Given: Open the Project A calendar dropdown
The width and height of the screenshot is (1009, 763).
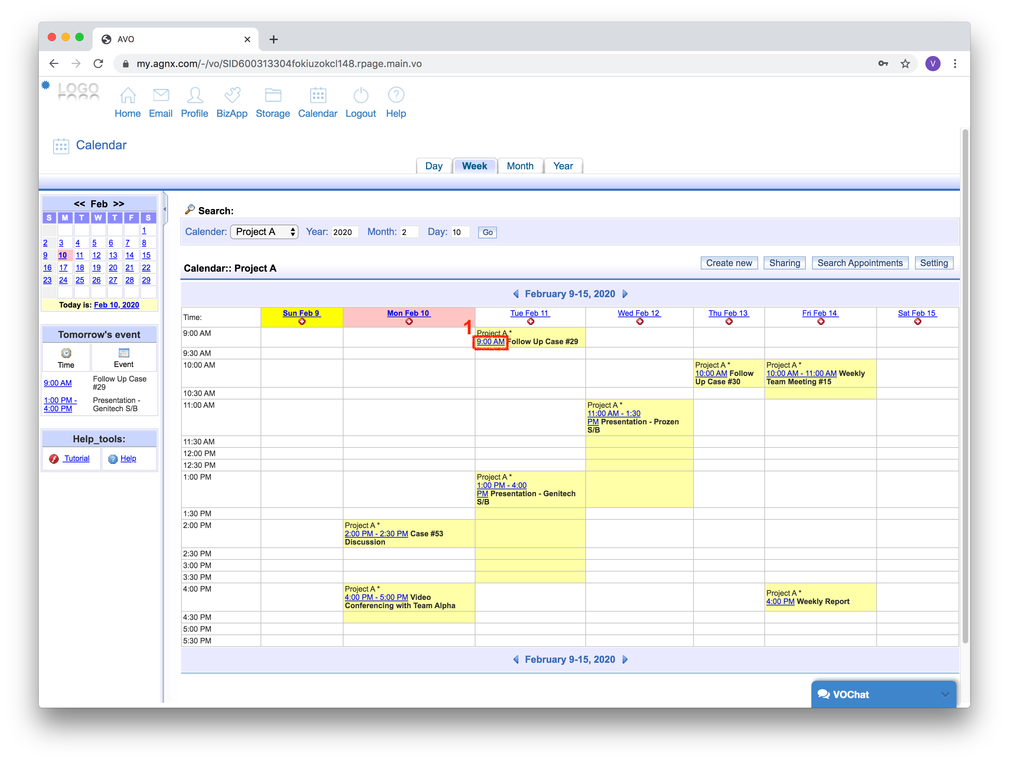Looking at the screenshot, I should pyautogui.click(x=264, y=232).
